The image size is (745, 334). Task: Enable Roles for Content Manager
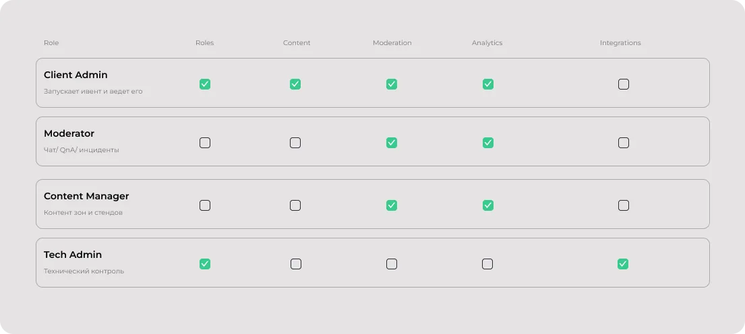click(x=205, y=205)
